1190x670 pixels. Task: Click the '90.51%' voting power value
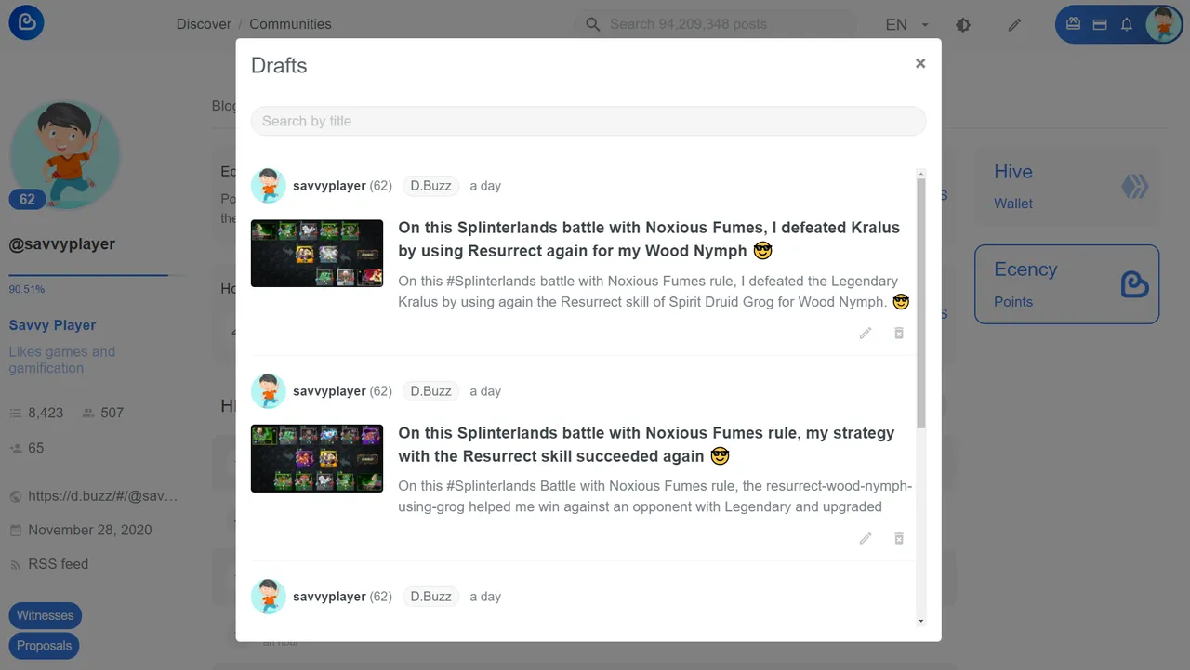click(27, 289)
